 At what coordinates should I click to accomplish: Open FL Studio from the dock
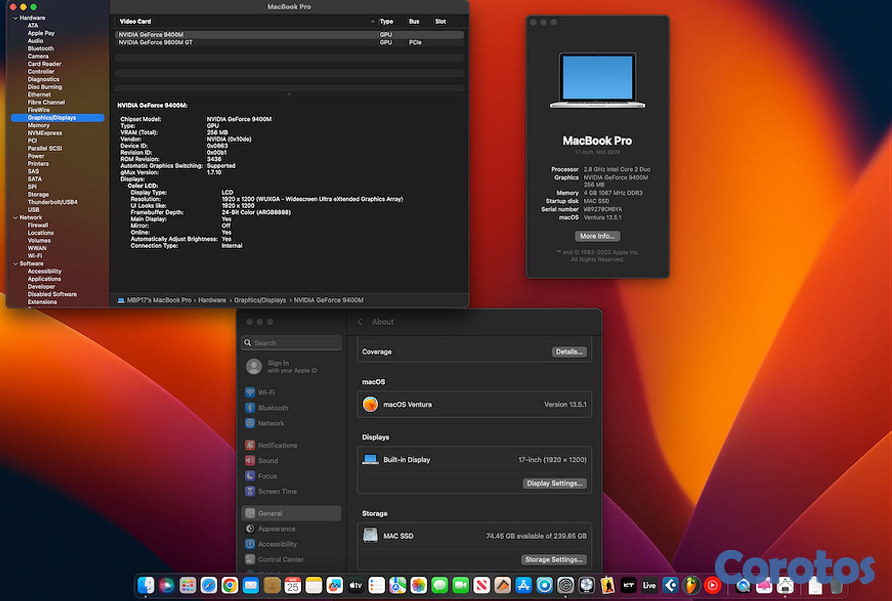(x=691, y=585)
